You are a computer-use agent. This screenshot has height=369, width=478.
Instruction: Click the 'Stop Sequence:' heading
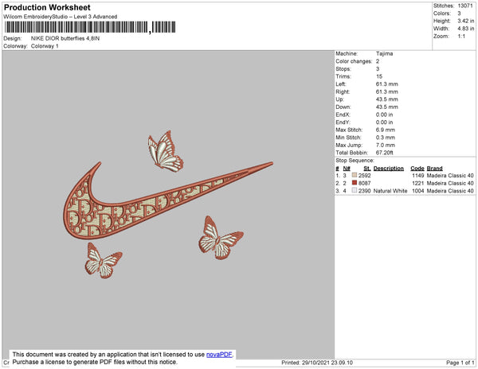tap(355, 161)
